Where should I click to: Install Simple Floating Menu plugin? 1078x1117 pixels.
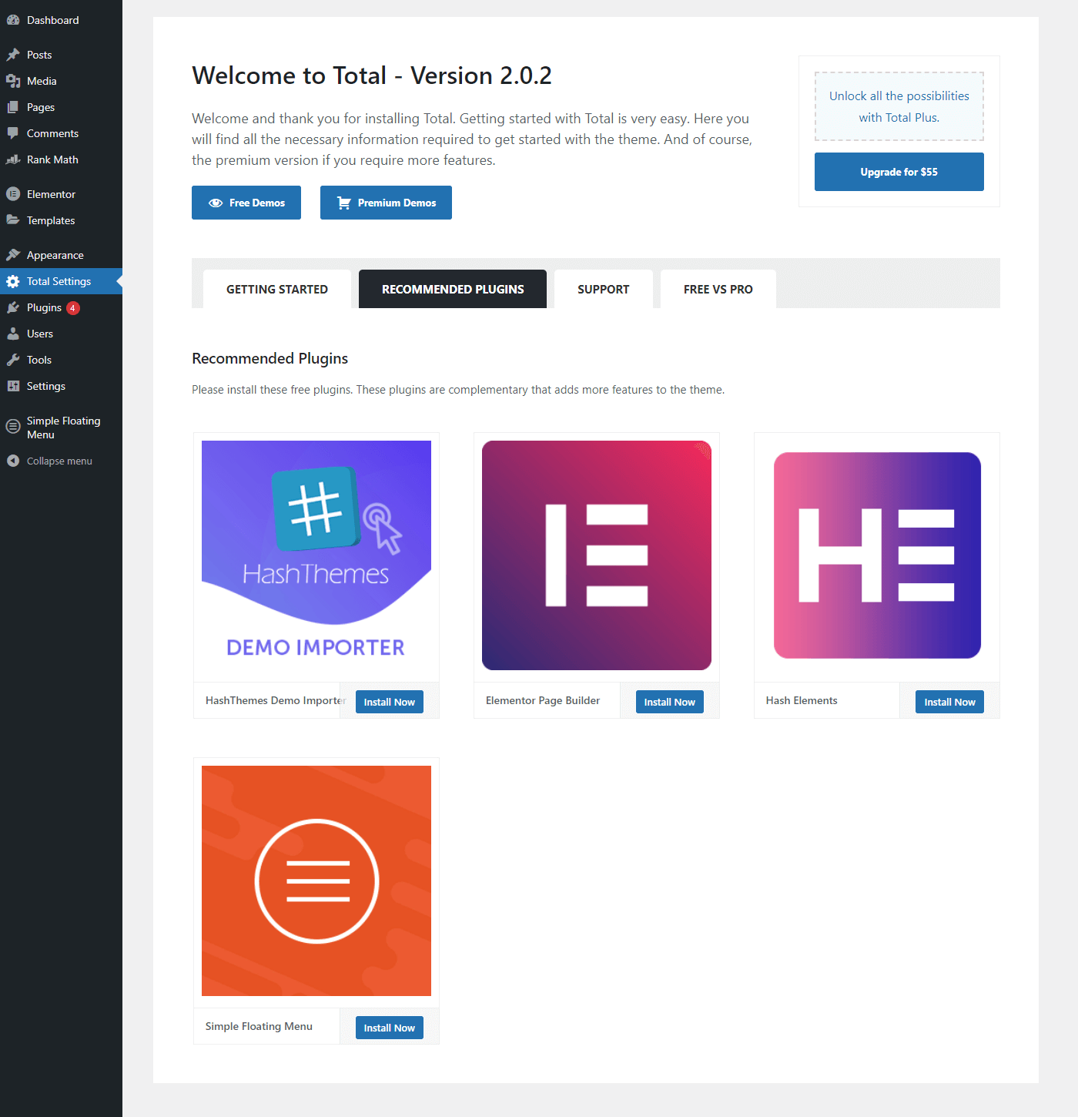(x=390, y=1028)
